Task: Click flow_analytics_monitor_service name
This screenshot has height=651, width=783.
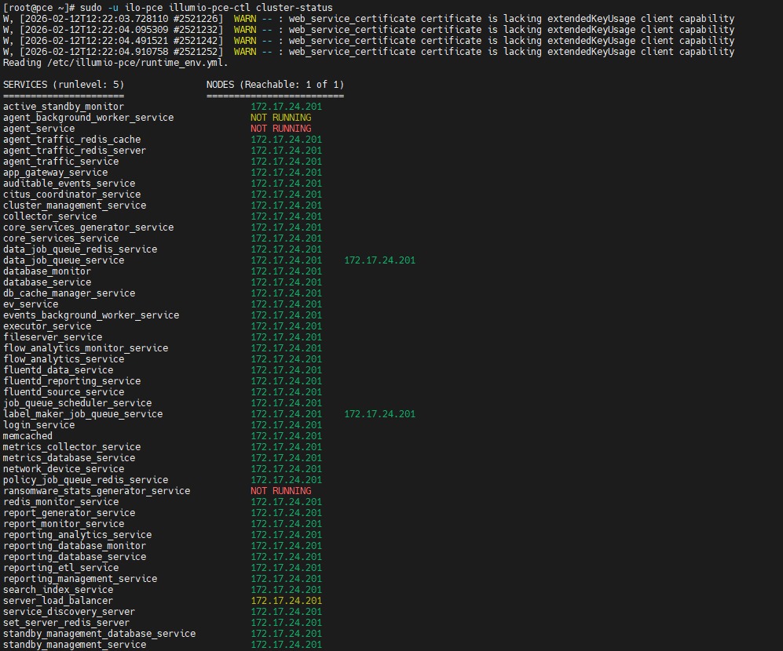Action: point(86,347)
